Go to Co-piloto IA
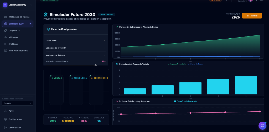Screen dimensions: 269x132 18,31
